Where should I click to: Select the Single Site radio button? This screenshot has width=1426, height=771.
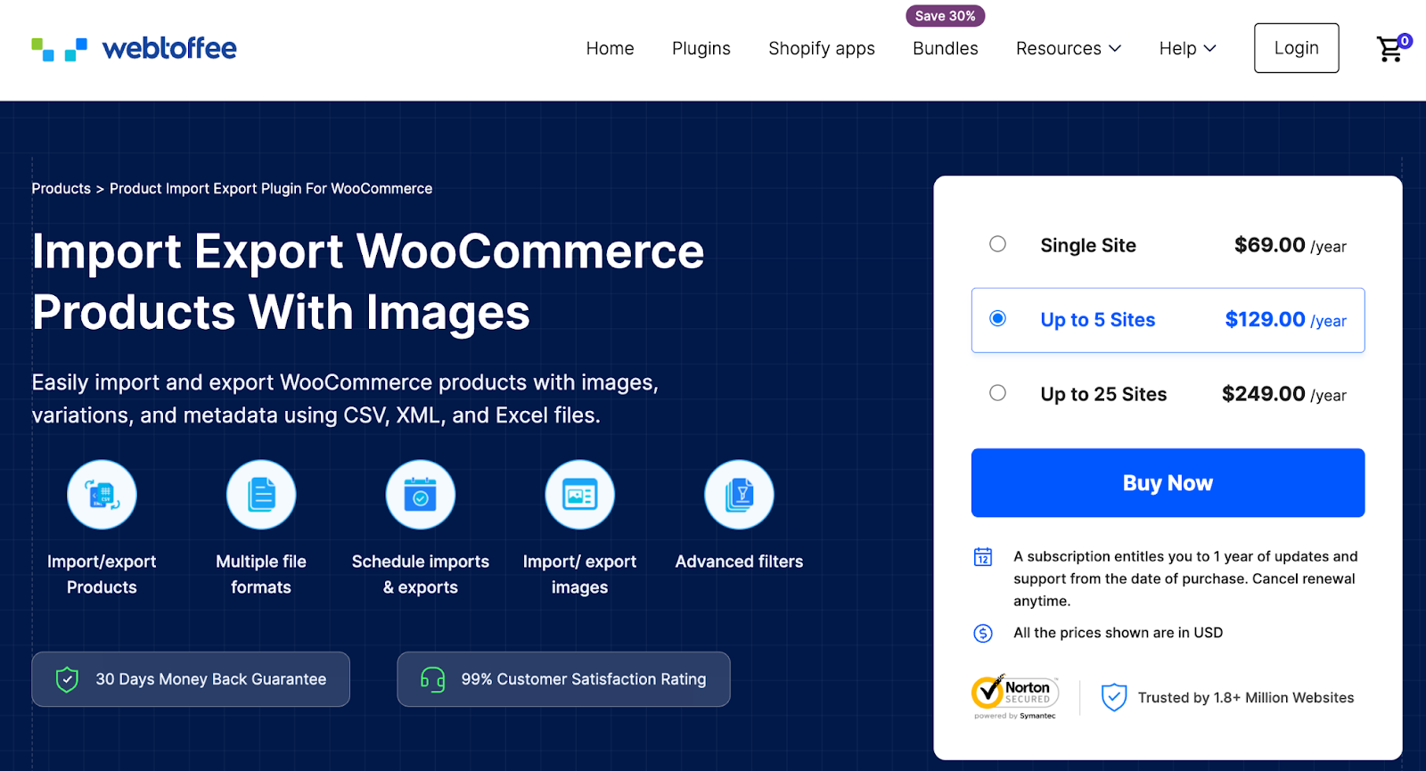point(997,244)
